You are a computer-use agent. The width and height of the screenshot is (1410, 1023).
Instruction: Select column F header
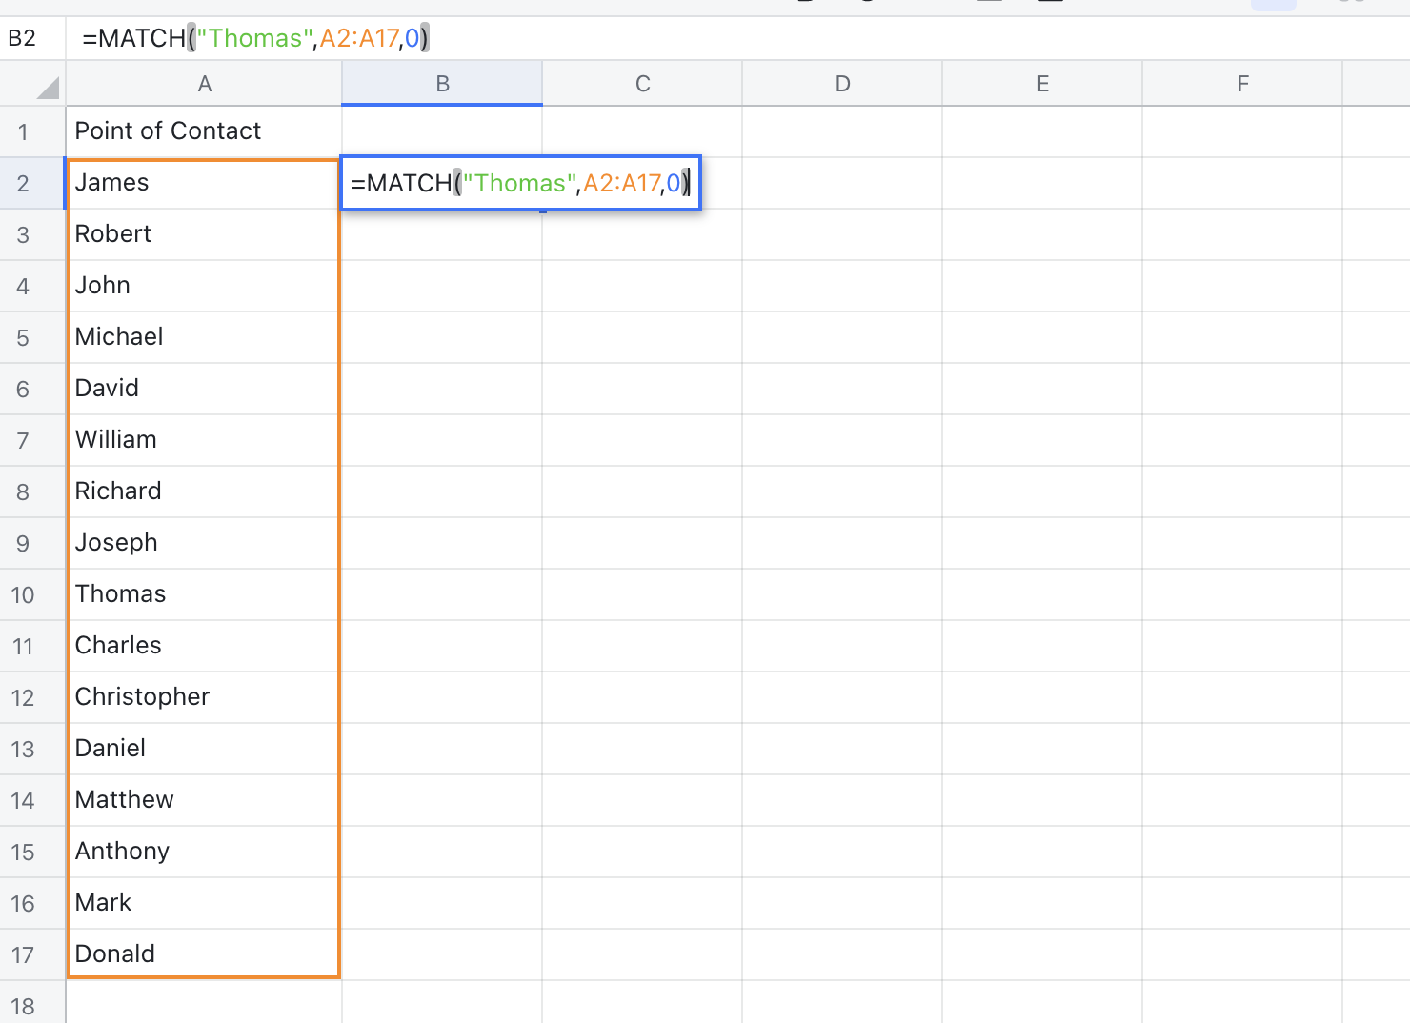(x=1242, y=84)
